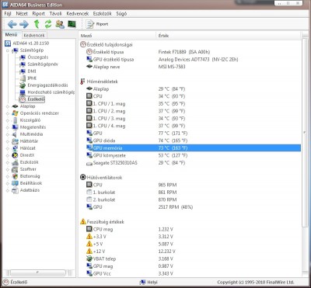The height and width of the screenshot is (288, 311).
Task: Select AIDA64 v1.20.1150 root node
Action: pyautogui.click(x=27, y=43)
